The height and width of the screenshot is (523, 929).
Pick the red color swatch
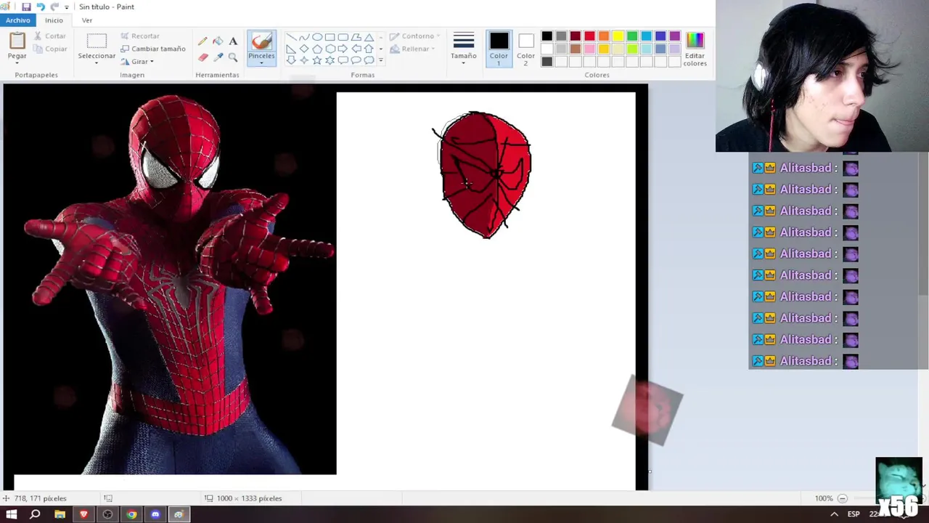pyautogui.click(x=589, y=36)
